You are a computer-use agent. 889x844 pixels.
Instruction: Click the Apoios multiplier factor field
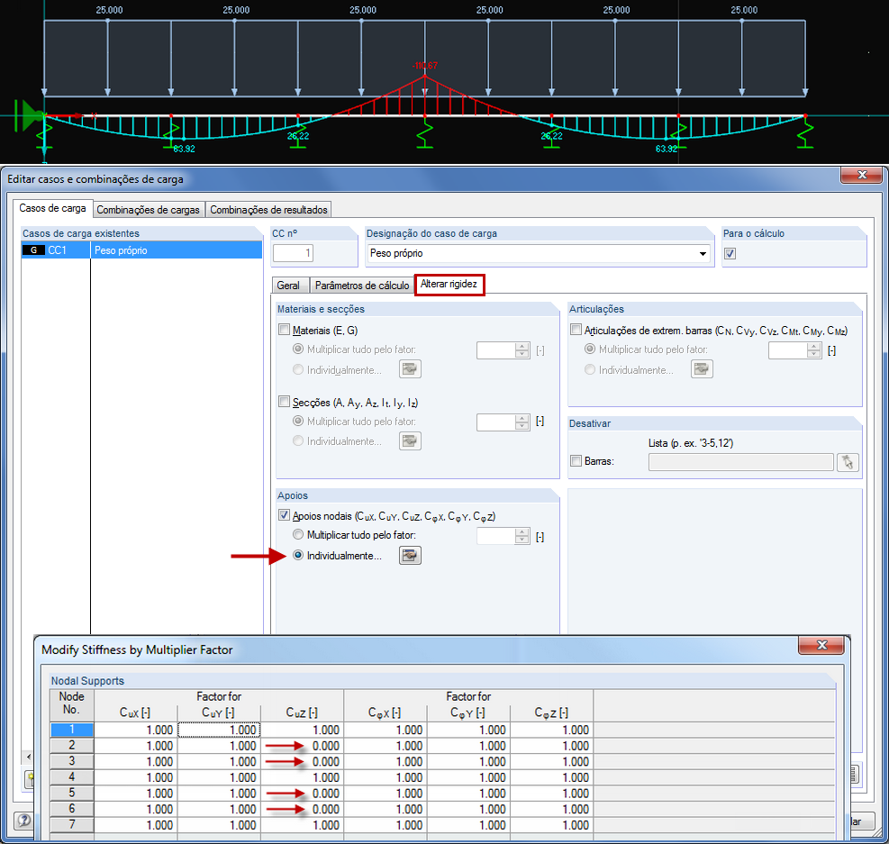(496, 536)
